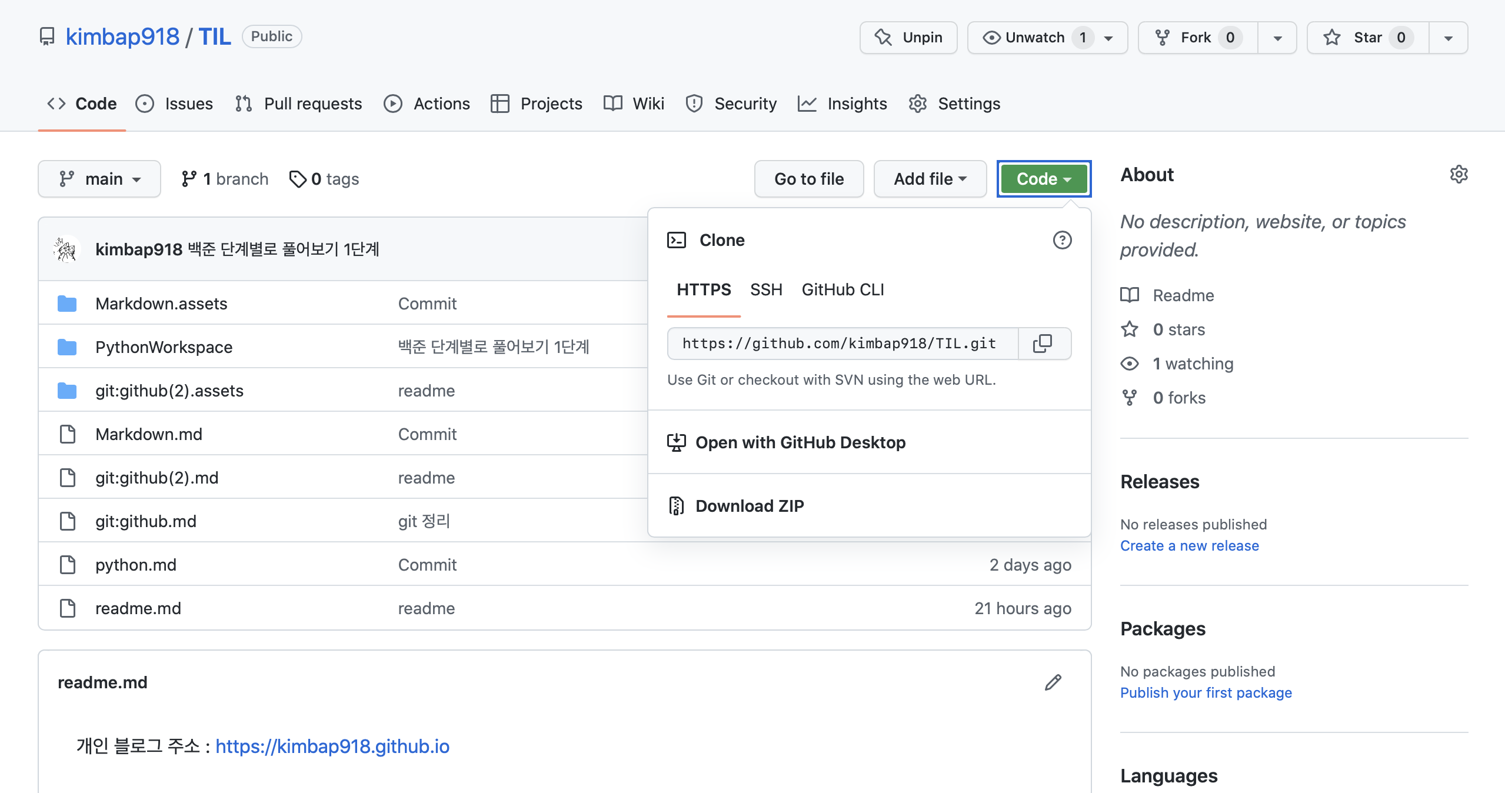
Task: Expand the Unwatch notification dropdown arrow
Action: tap(1109, 38)
